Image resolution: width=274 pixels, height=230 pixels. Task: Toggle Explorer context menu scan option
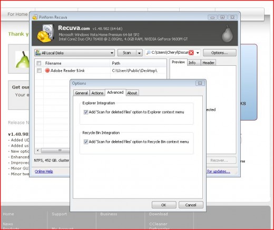(x=86, y=112)
